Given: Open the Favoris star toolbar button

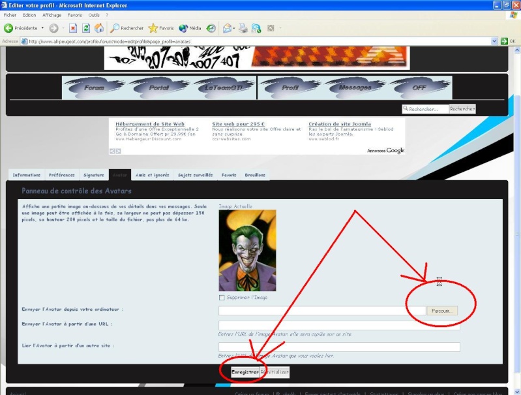Looking at the screenshot, I should tap(161, 28).
